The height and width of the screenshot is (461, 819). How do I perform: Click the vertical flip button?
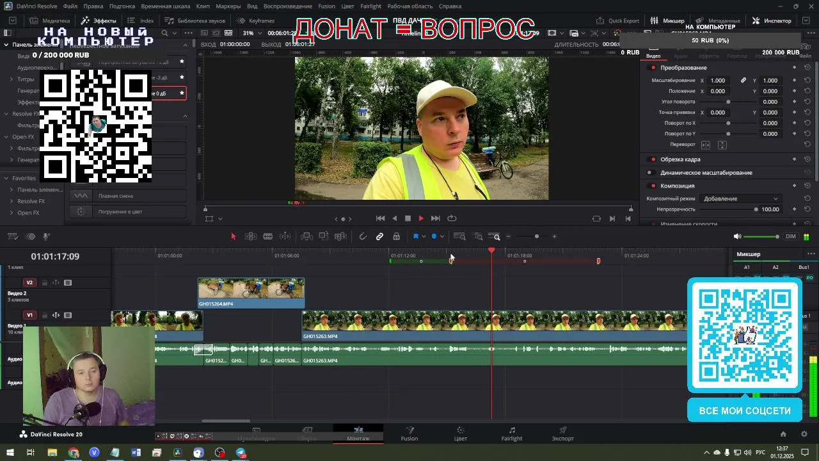[722, 145]
